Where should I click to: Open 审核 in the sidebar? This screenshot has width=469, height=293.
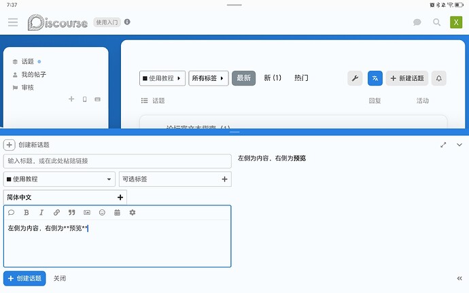tap(27, 88)
